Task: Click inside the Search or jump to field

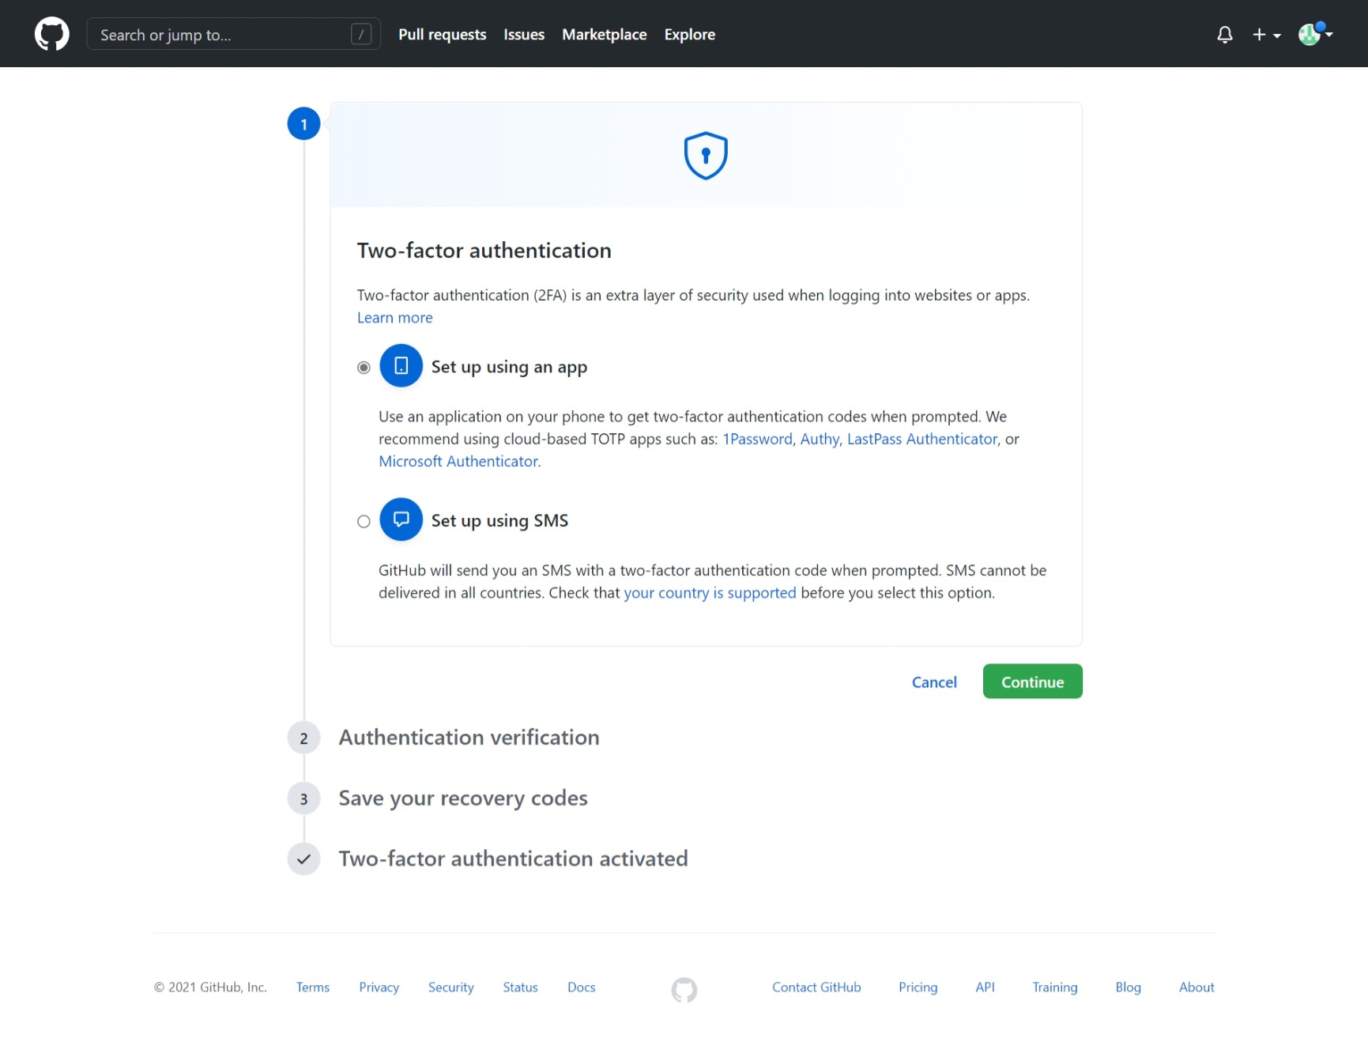Action: pos(221,34)
